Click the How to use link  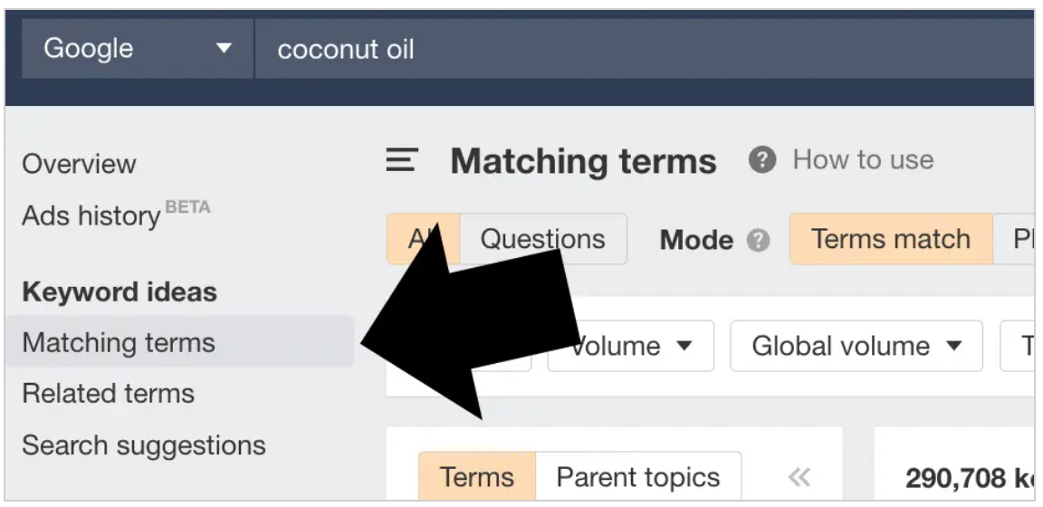point(863,159)
